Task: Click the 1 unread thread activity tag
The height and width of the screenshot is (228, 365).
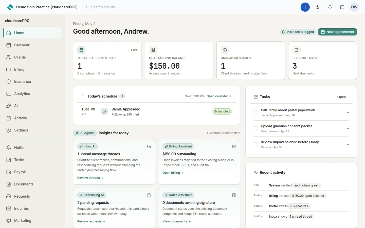Action: (x=301, y=217)
